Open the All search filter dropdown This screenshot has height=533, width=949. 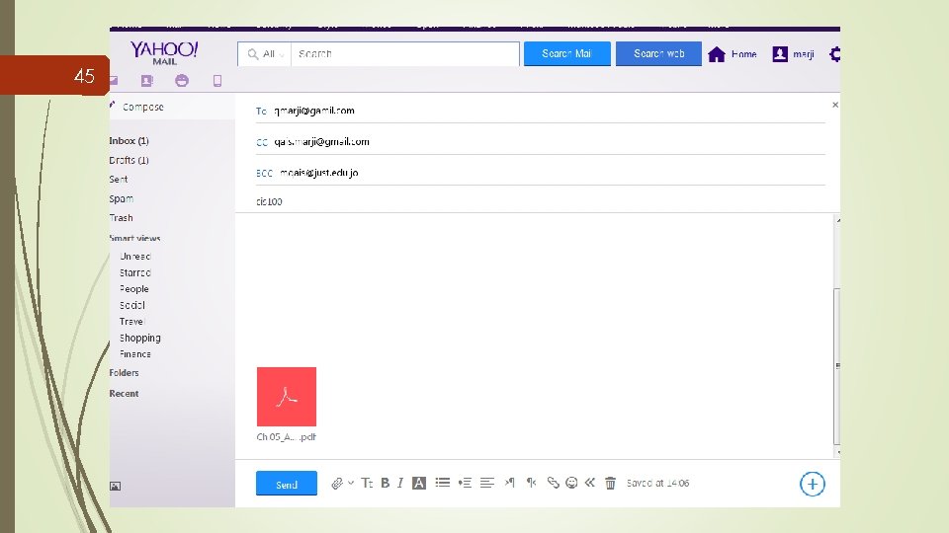(265, 53)
